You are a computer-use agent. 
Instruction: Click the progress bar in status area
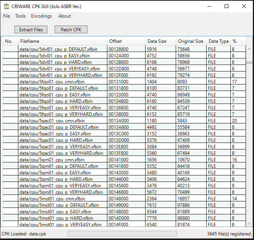(122, 234)
